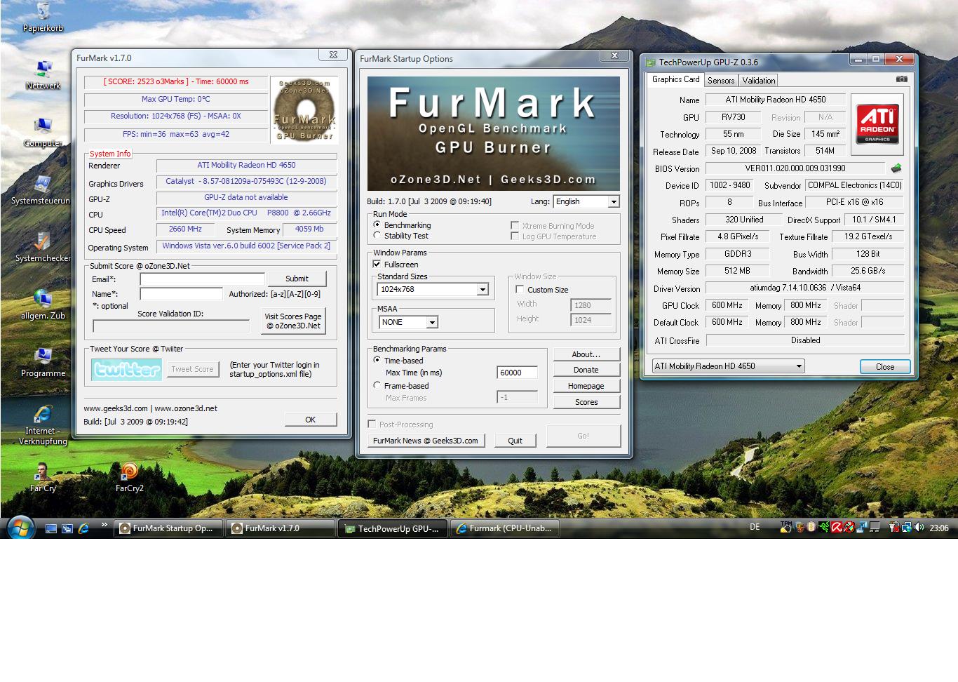Click the Submit score button
Screen dimensions: 958x682
point(297,279)
